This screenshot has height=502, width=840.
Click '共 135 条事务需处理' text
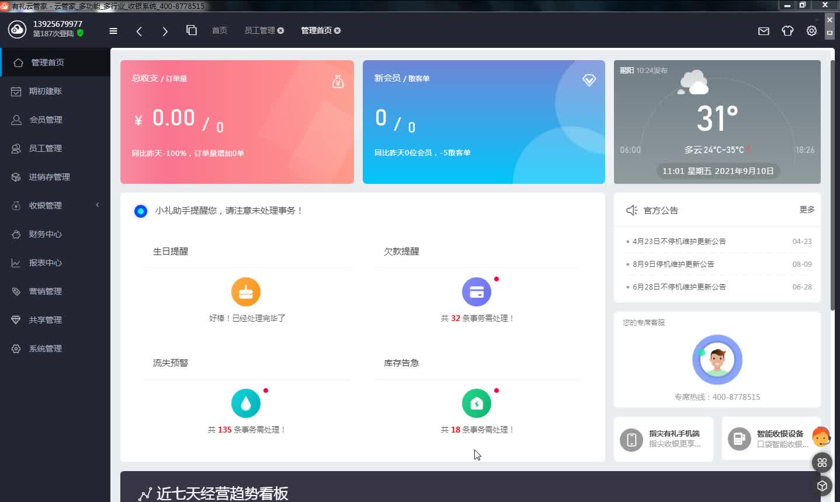point(247,430)
